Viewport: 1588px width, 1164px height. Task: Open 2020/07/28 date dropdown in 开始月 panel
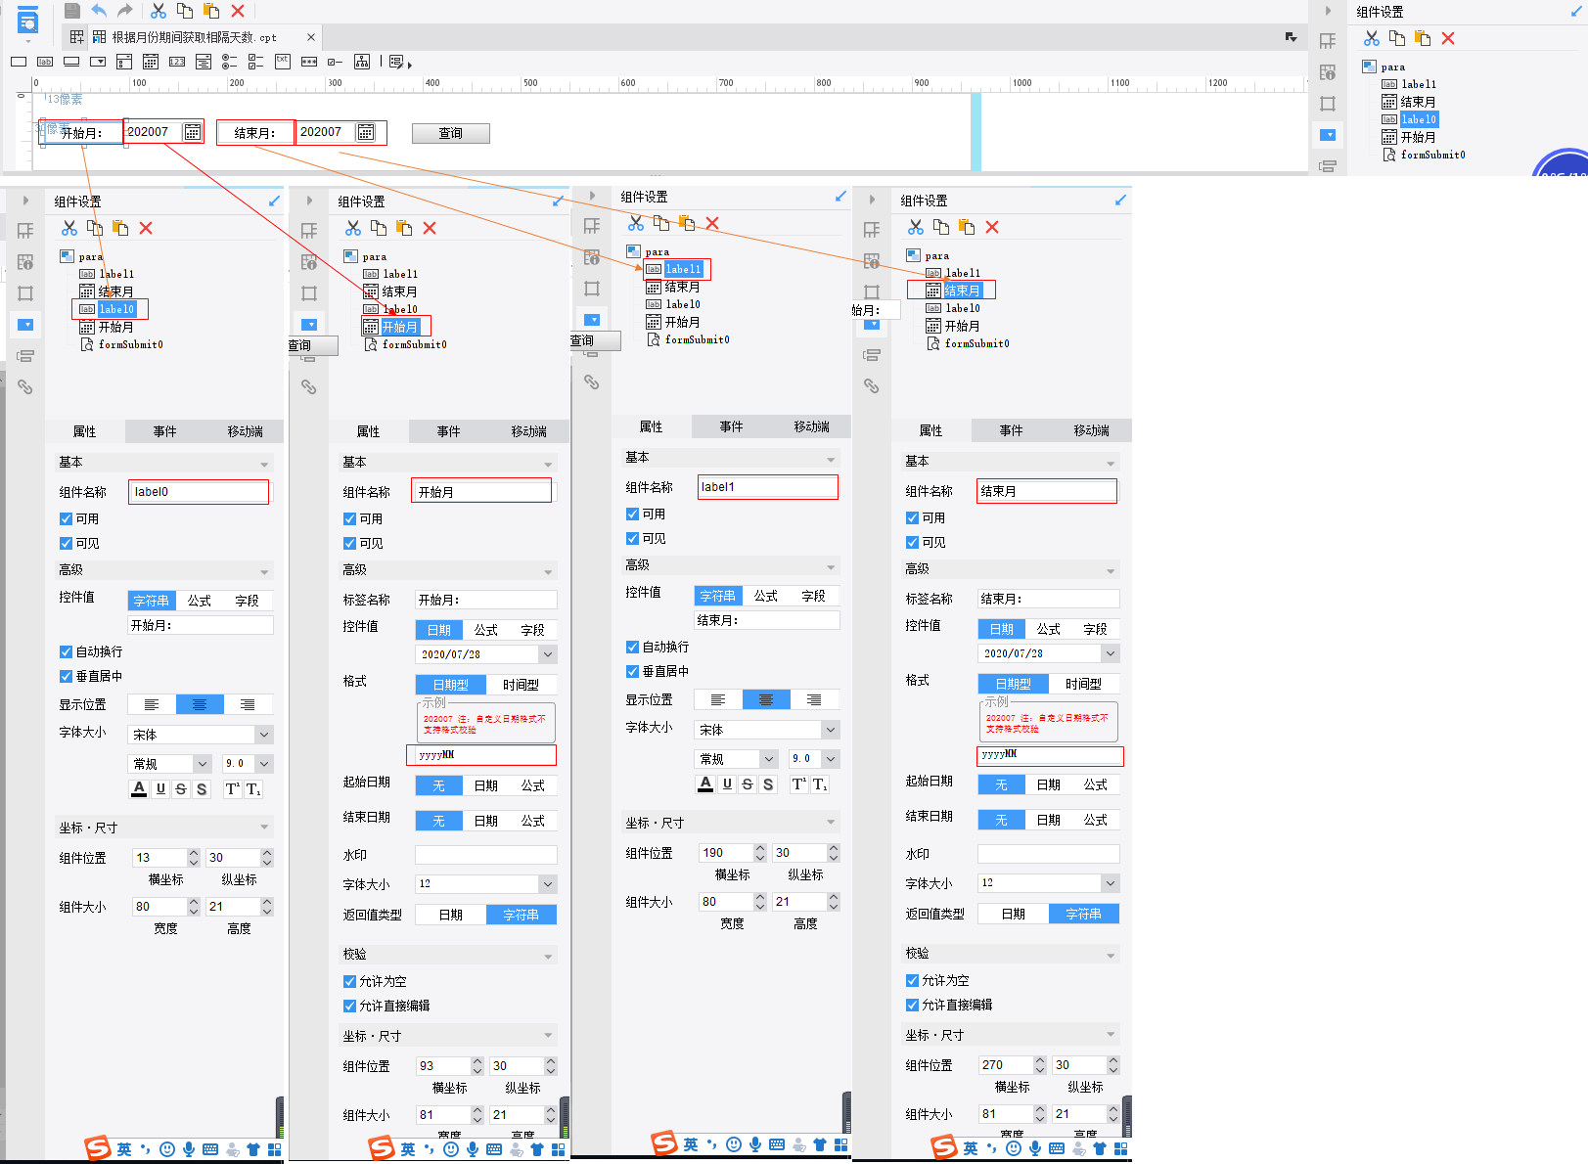tap(548, 654)
